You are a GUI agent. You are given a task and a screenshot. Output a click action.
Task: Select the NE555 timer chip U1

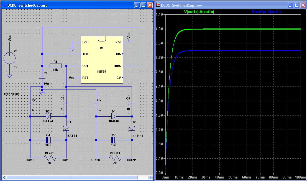[102, 60]
